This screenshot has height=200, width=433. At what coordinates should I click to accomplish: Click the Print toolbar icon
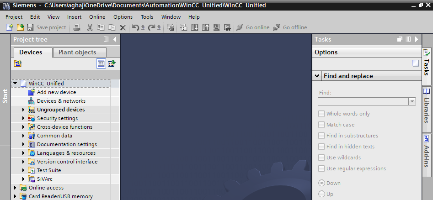coord(77,27)
